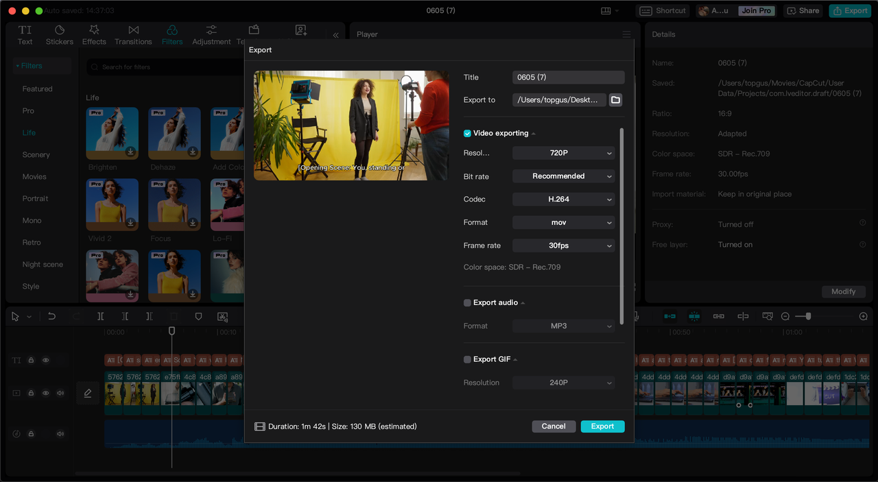This screenshot has height=482, width=878.
Task: Toggle the linkage chain icon
Action: 718,316
